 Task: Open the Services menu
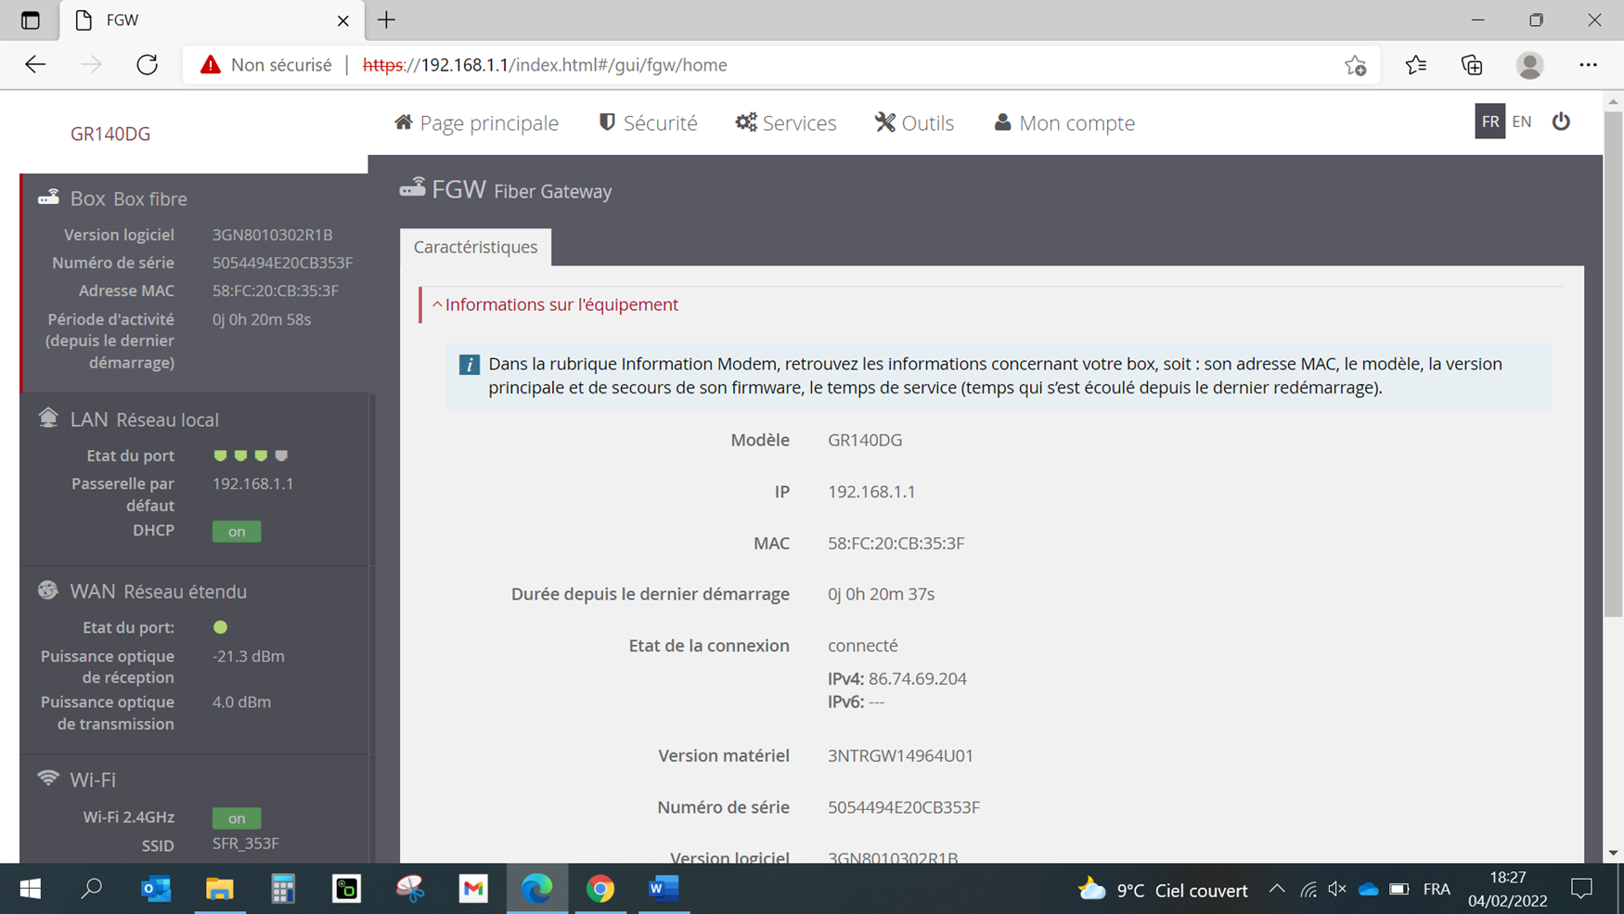(x=786, y=122)
